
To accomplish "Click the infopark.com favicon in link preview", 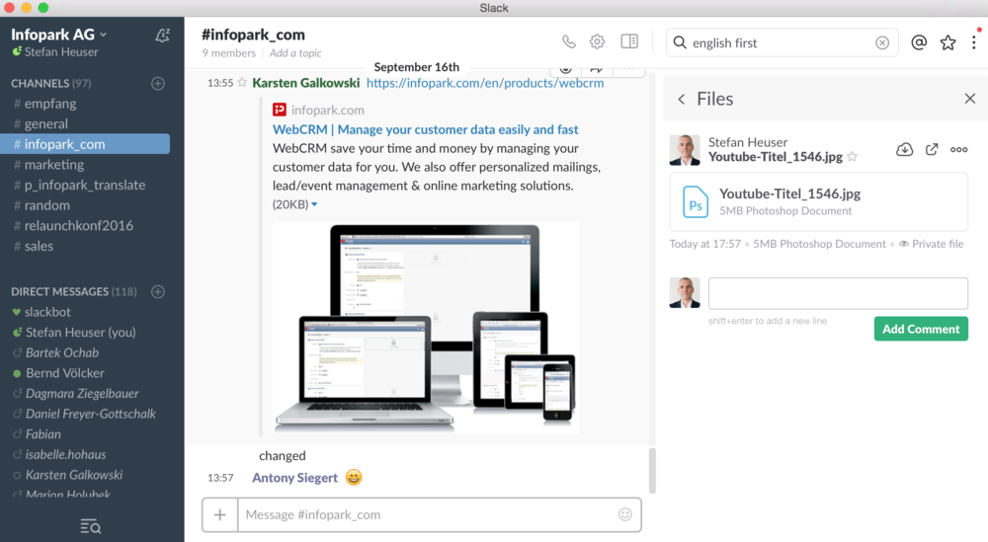I will pyautogui.click(x=280, y=110).
